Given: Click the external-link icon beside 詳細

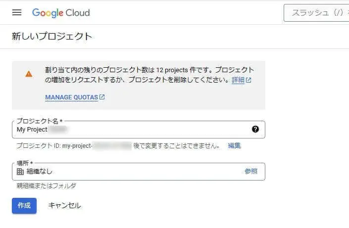Looking at the screenshot, I should tap(249, 80).
